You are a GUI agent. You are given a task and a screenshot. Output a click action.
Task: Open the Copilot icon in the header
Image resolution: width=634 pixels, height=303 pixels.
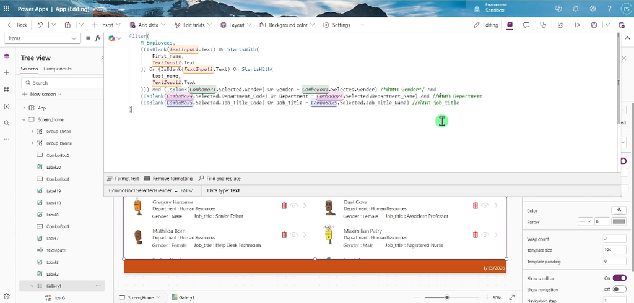(x=559, y=8)
